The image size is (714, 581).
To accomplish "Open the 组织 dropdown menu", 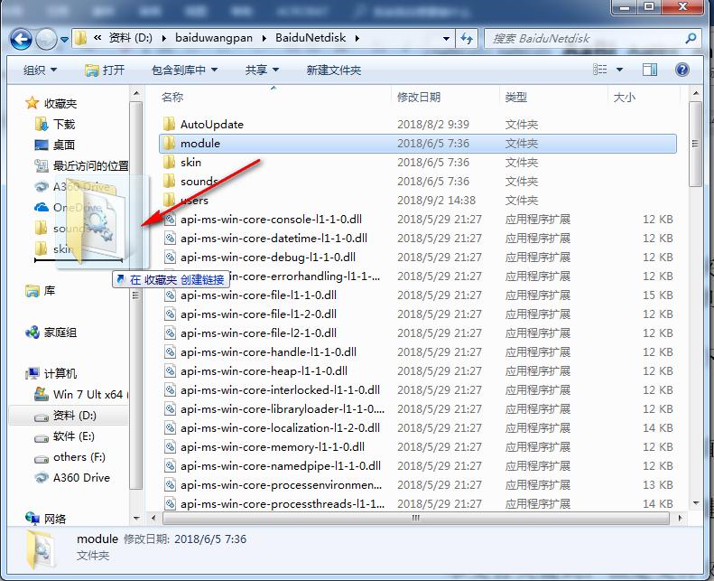I will (x=40, y=70).
